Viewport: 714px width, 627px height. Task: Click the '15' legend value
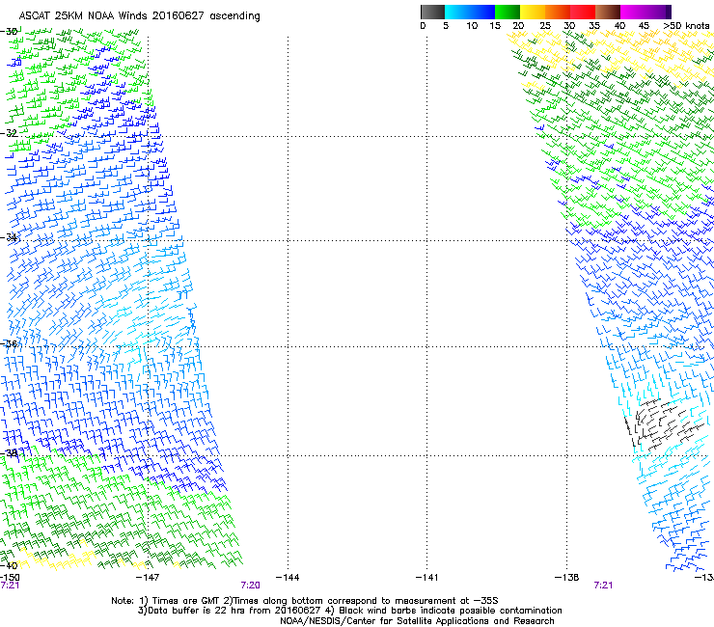click(495, 26)
